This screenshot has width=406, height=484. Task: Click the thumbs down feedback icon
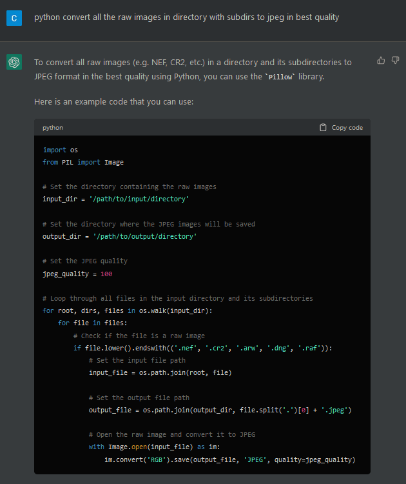coord(395,60)
